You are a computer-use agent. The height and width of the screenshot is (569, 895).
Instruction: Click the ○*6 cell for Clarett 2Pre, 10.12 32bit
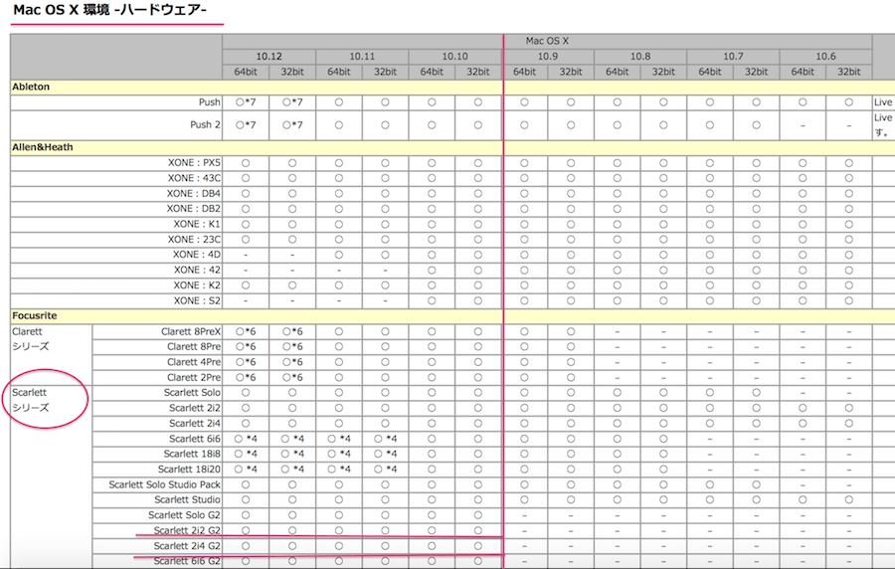click(x=292, y=378)
